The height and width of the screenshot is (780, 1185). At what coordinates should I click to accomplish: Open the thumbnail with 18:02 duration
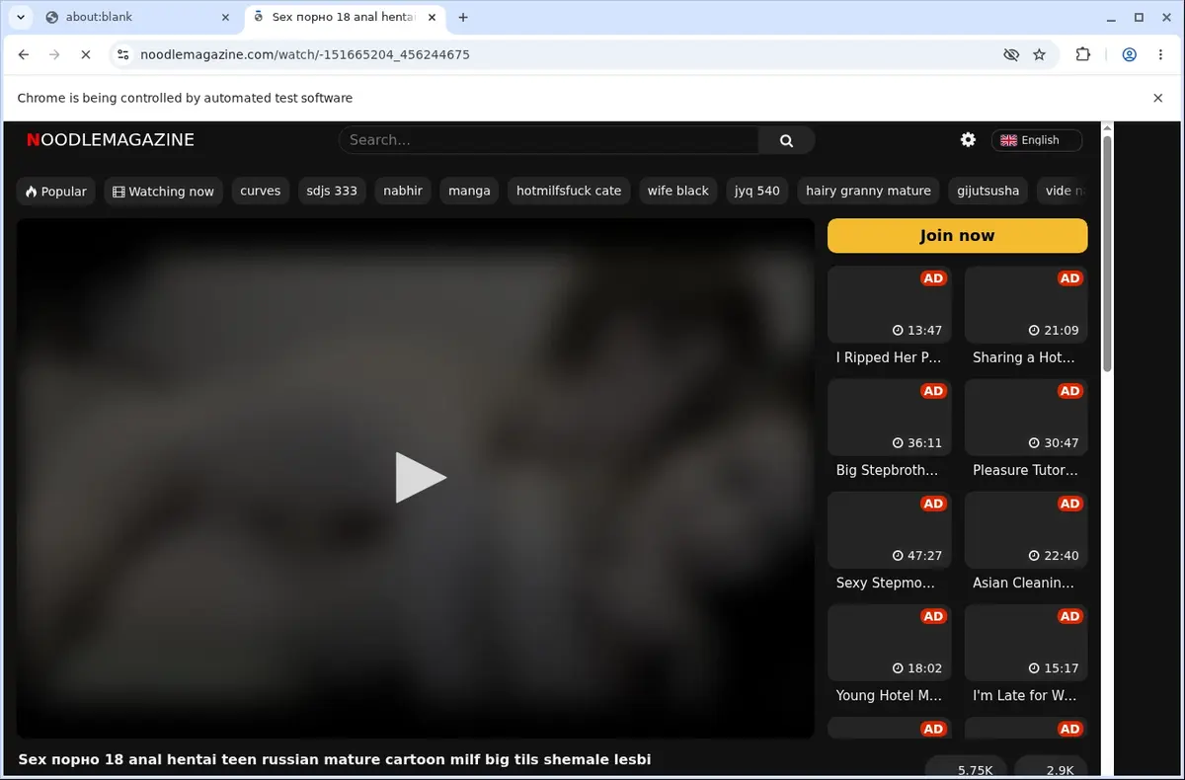890,643
